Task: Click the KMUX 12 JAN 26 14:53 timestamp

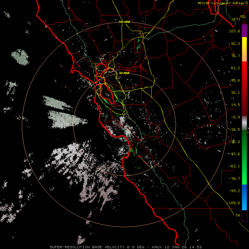Action: coord(177,247)
